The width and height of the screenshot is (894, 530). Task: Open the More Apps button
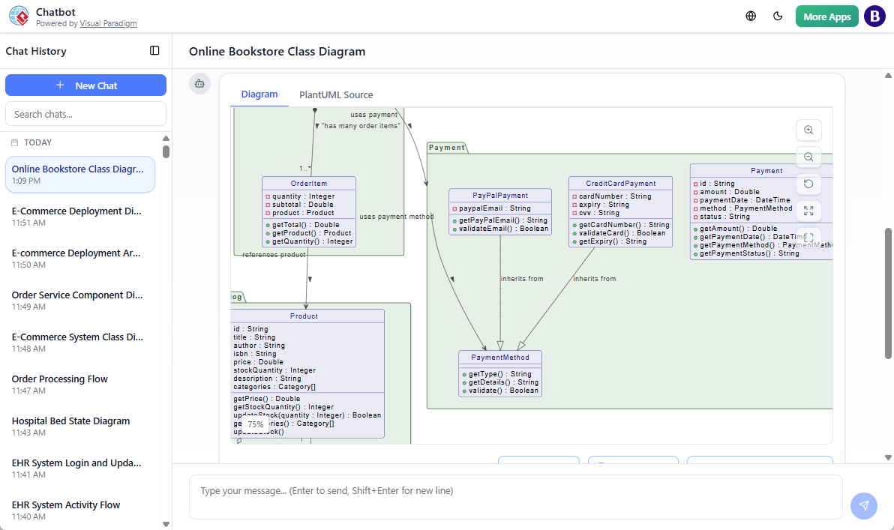pyautogui.click(x=826, y=16)
